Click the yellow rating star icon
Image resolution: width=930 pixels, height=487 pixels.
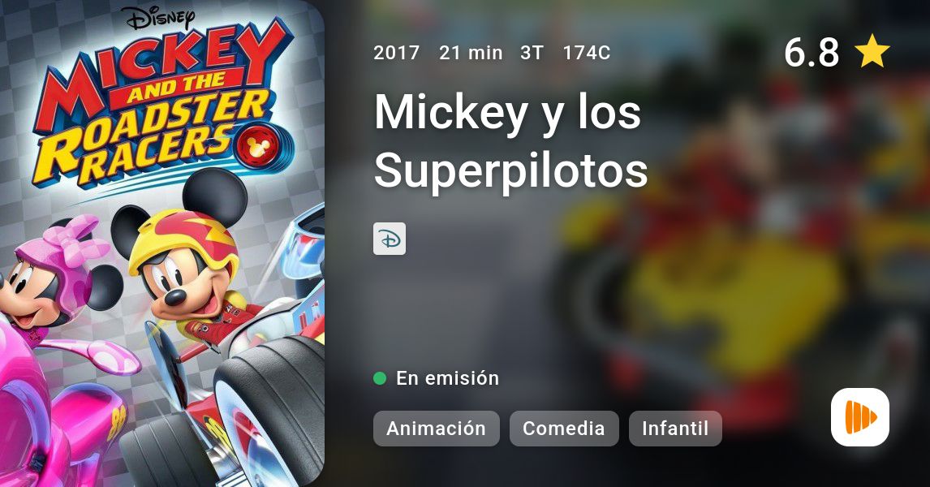872,52
